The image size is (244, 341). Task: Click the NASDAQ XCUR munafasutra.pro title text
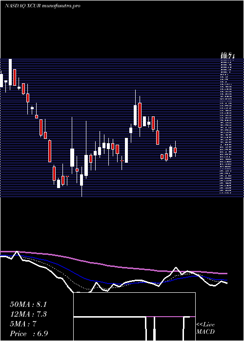coord(42,6)
